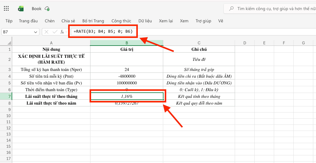Image resolution: width=316 pixels, height=163 pixels.
Task: Click Lãi suất thực tế theo tháng cell
Action: click(51, 96)
